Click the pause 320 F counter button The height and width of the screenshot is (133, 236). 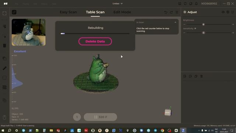coord(100,117)
